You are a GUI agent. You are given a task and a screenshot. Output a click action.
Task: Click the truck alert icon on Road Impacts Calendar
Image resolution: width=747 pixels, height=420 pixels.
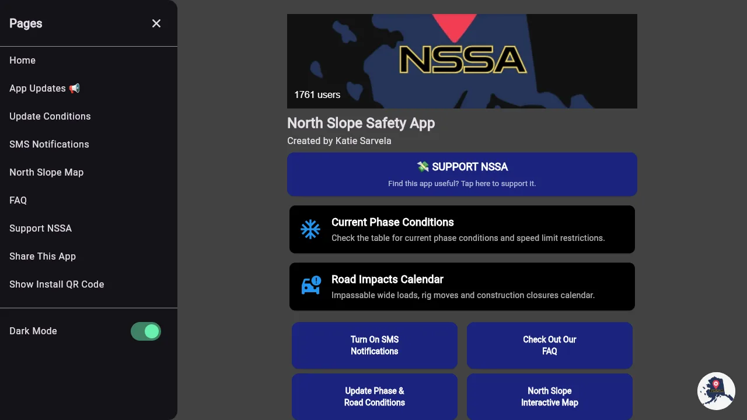[x=310, y=286]
